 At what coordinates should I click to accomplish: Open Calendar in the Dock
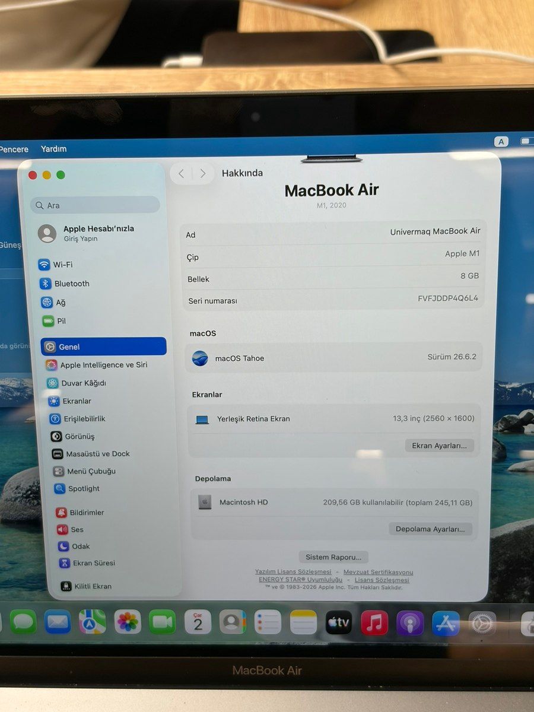198,622
